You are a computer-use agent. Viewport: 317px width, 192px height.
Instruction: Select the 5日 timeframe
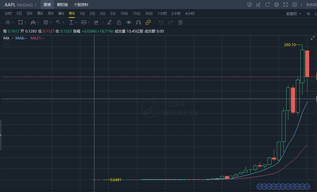[x=19, y=14]
